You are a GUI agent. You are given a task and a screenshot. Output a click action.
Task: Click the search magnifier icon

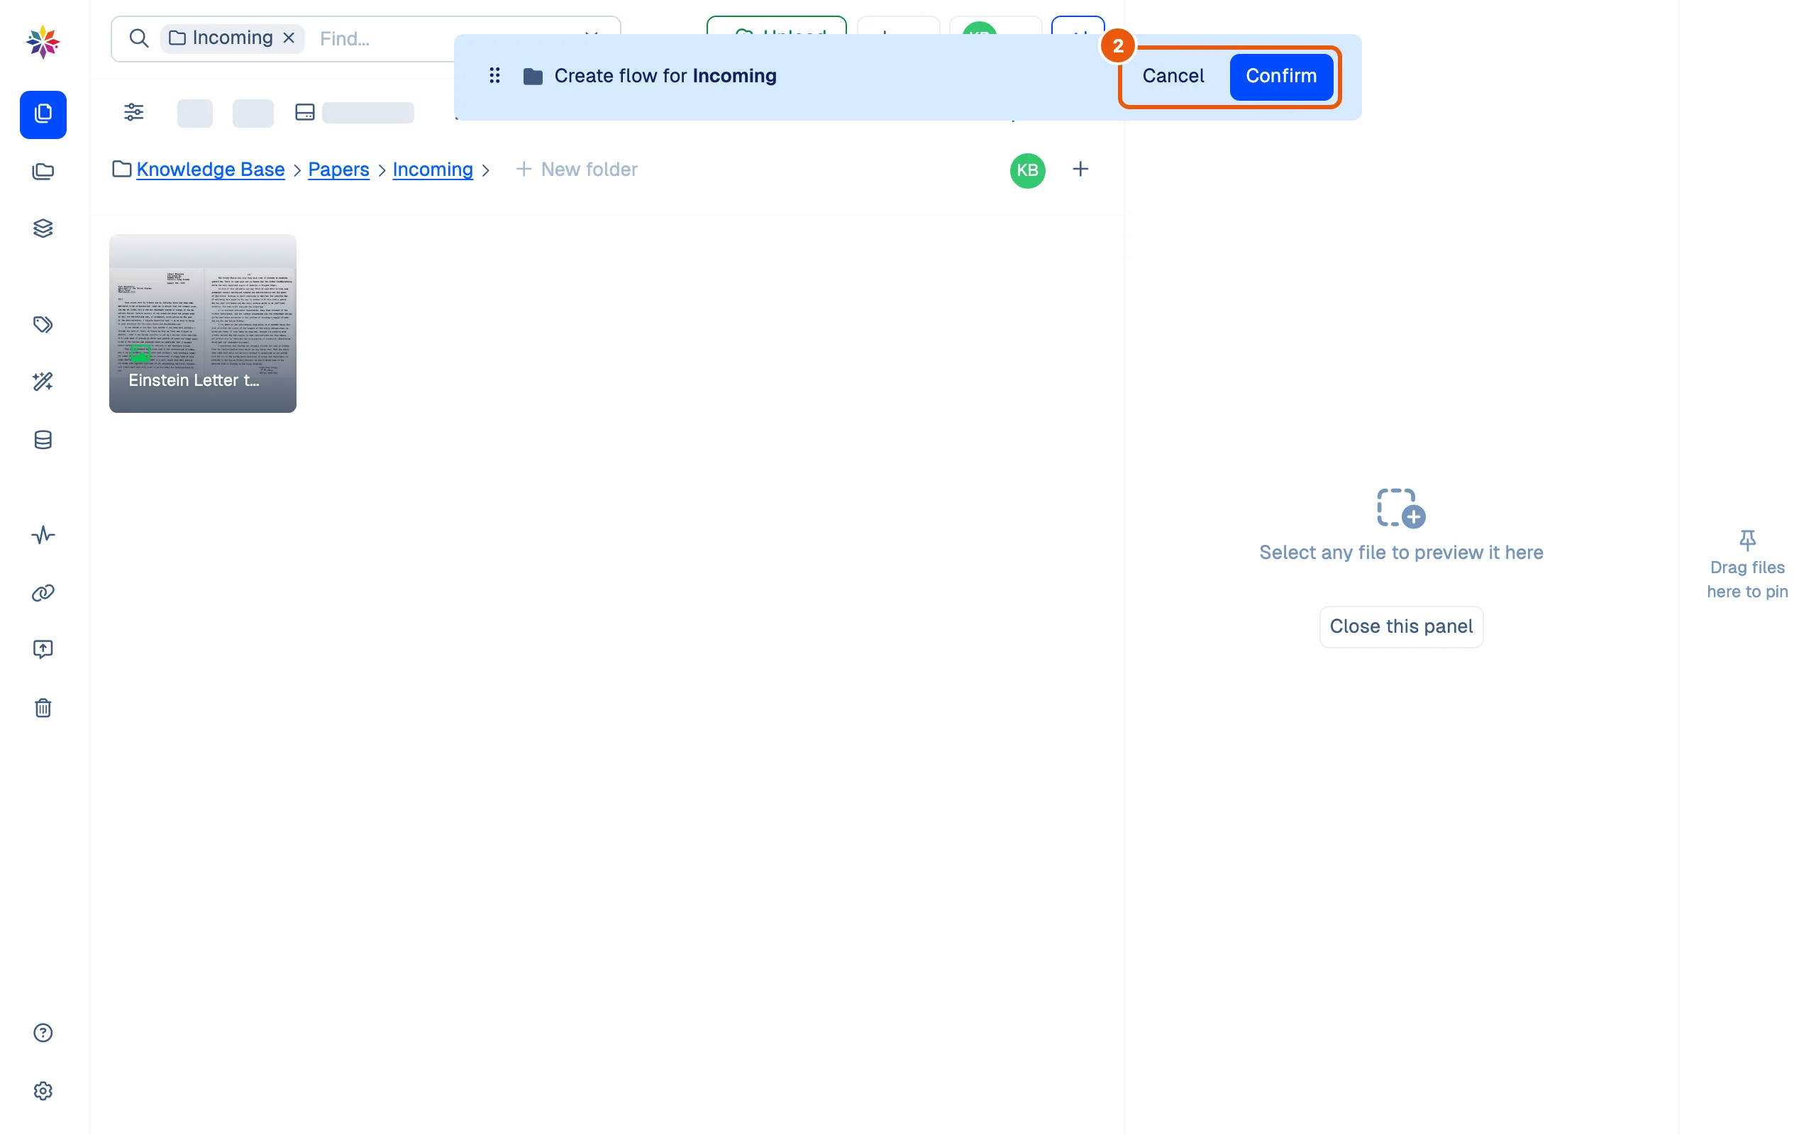[x=139, y=38]
